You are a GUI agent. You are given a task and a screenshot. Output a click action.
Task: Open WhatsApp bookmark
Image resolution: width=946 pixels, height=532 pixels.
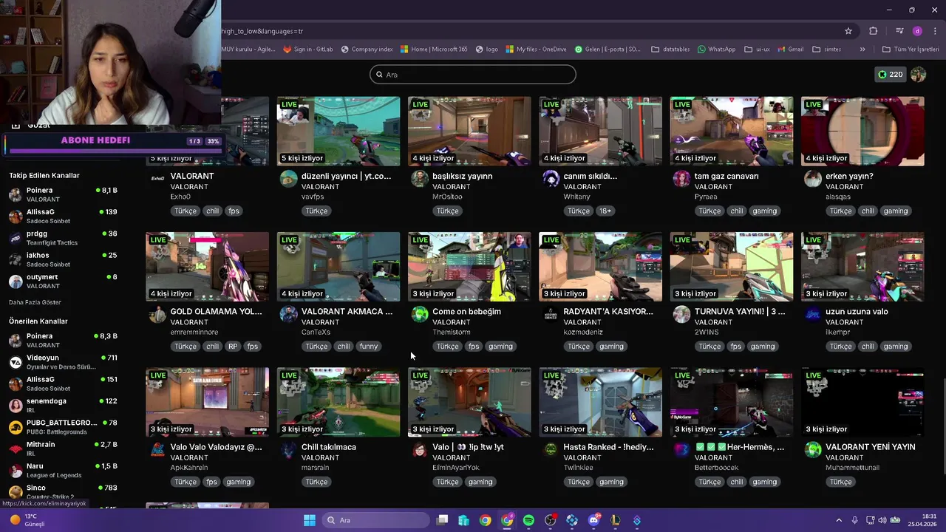point(716,50)
